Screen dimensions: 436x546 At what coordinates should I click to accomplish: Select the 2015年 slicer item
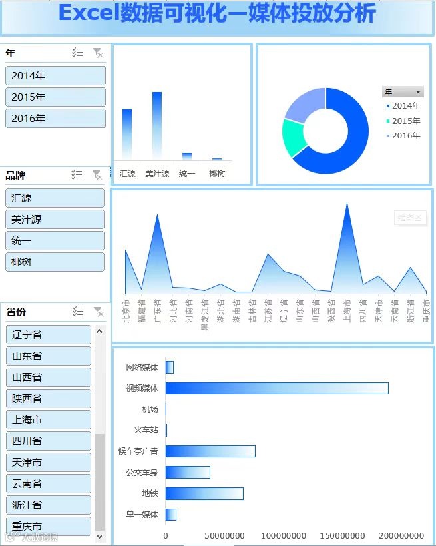[x=55, y=97]
